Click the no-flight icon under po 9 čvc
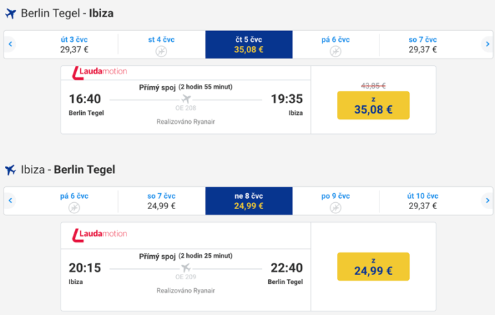 click(x=335, y=207)
